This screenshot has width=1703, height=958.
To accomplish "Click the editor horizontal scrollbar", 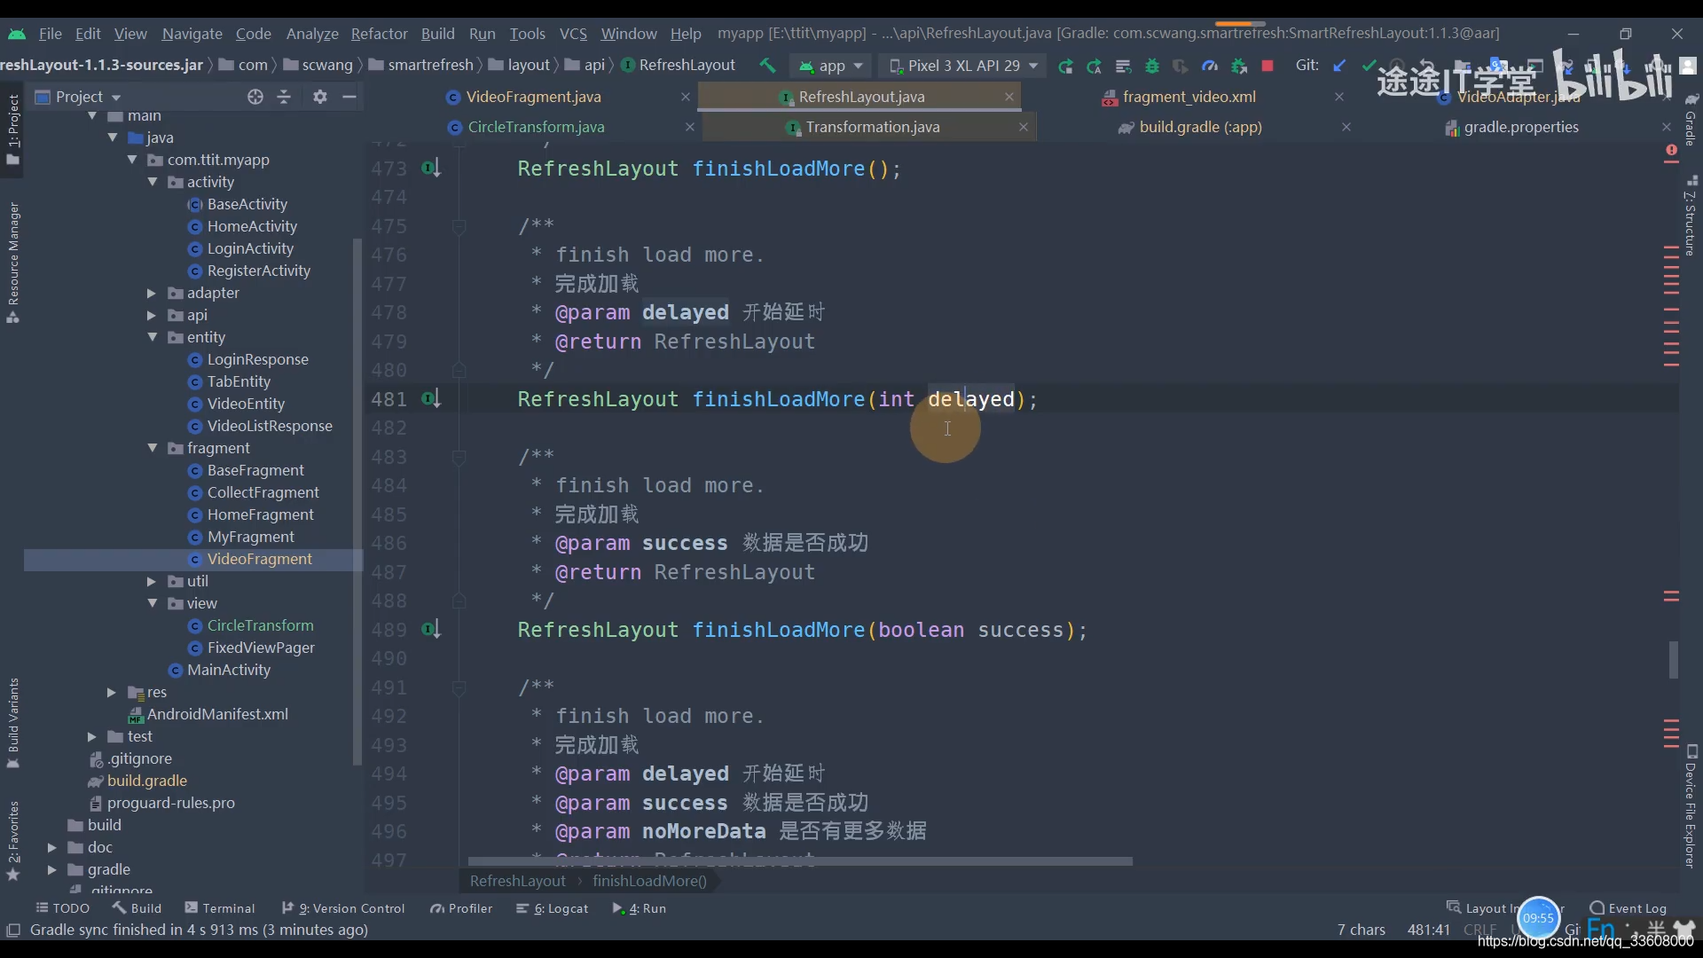I will pyautogui.click(x=800, y=861).
